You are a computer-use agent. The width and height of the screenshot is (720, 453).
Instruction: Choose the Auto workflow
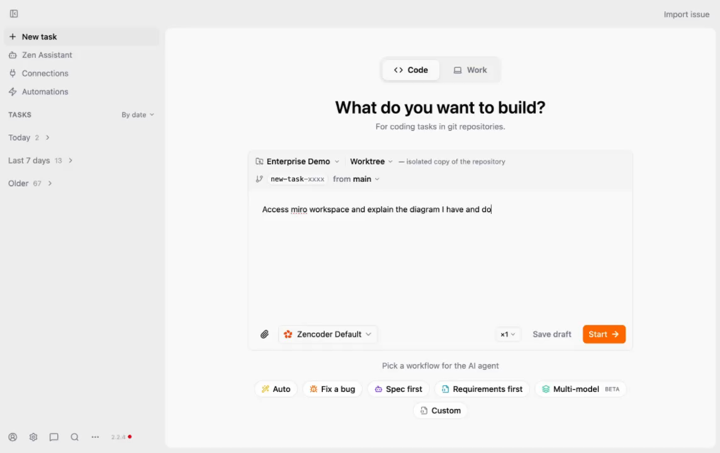[276, 389]
